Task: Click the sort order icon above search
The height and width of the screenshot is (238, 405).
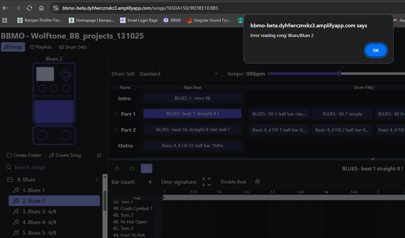Action: tap(99, 155)
